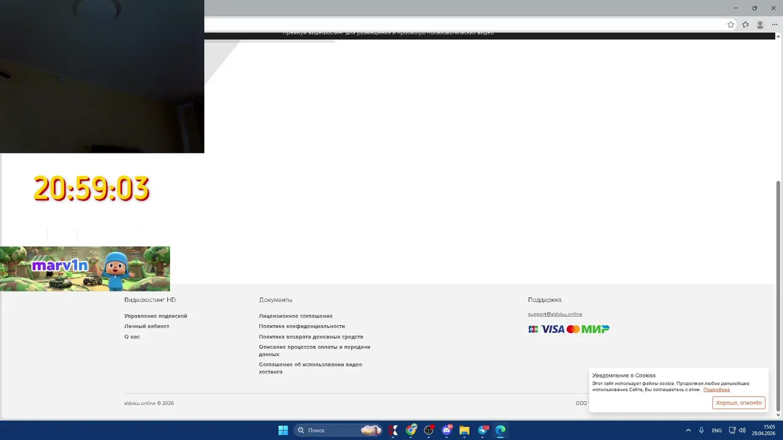Bookmark this page with star icon
Screen dimensions: 783x440
point(730,24)
